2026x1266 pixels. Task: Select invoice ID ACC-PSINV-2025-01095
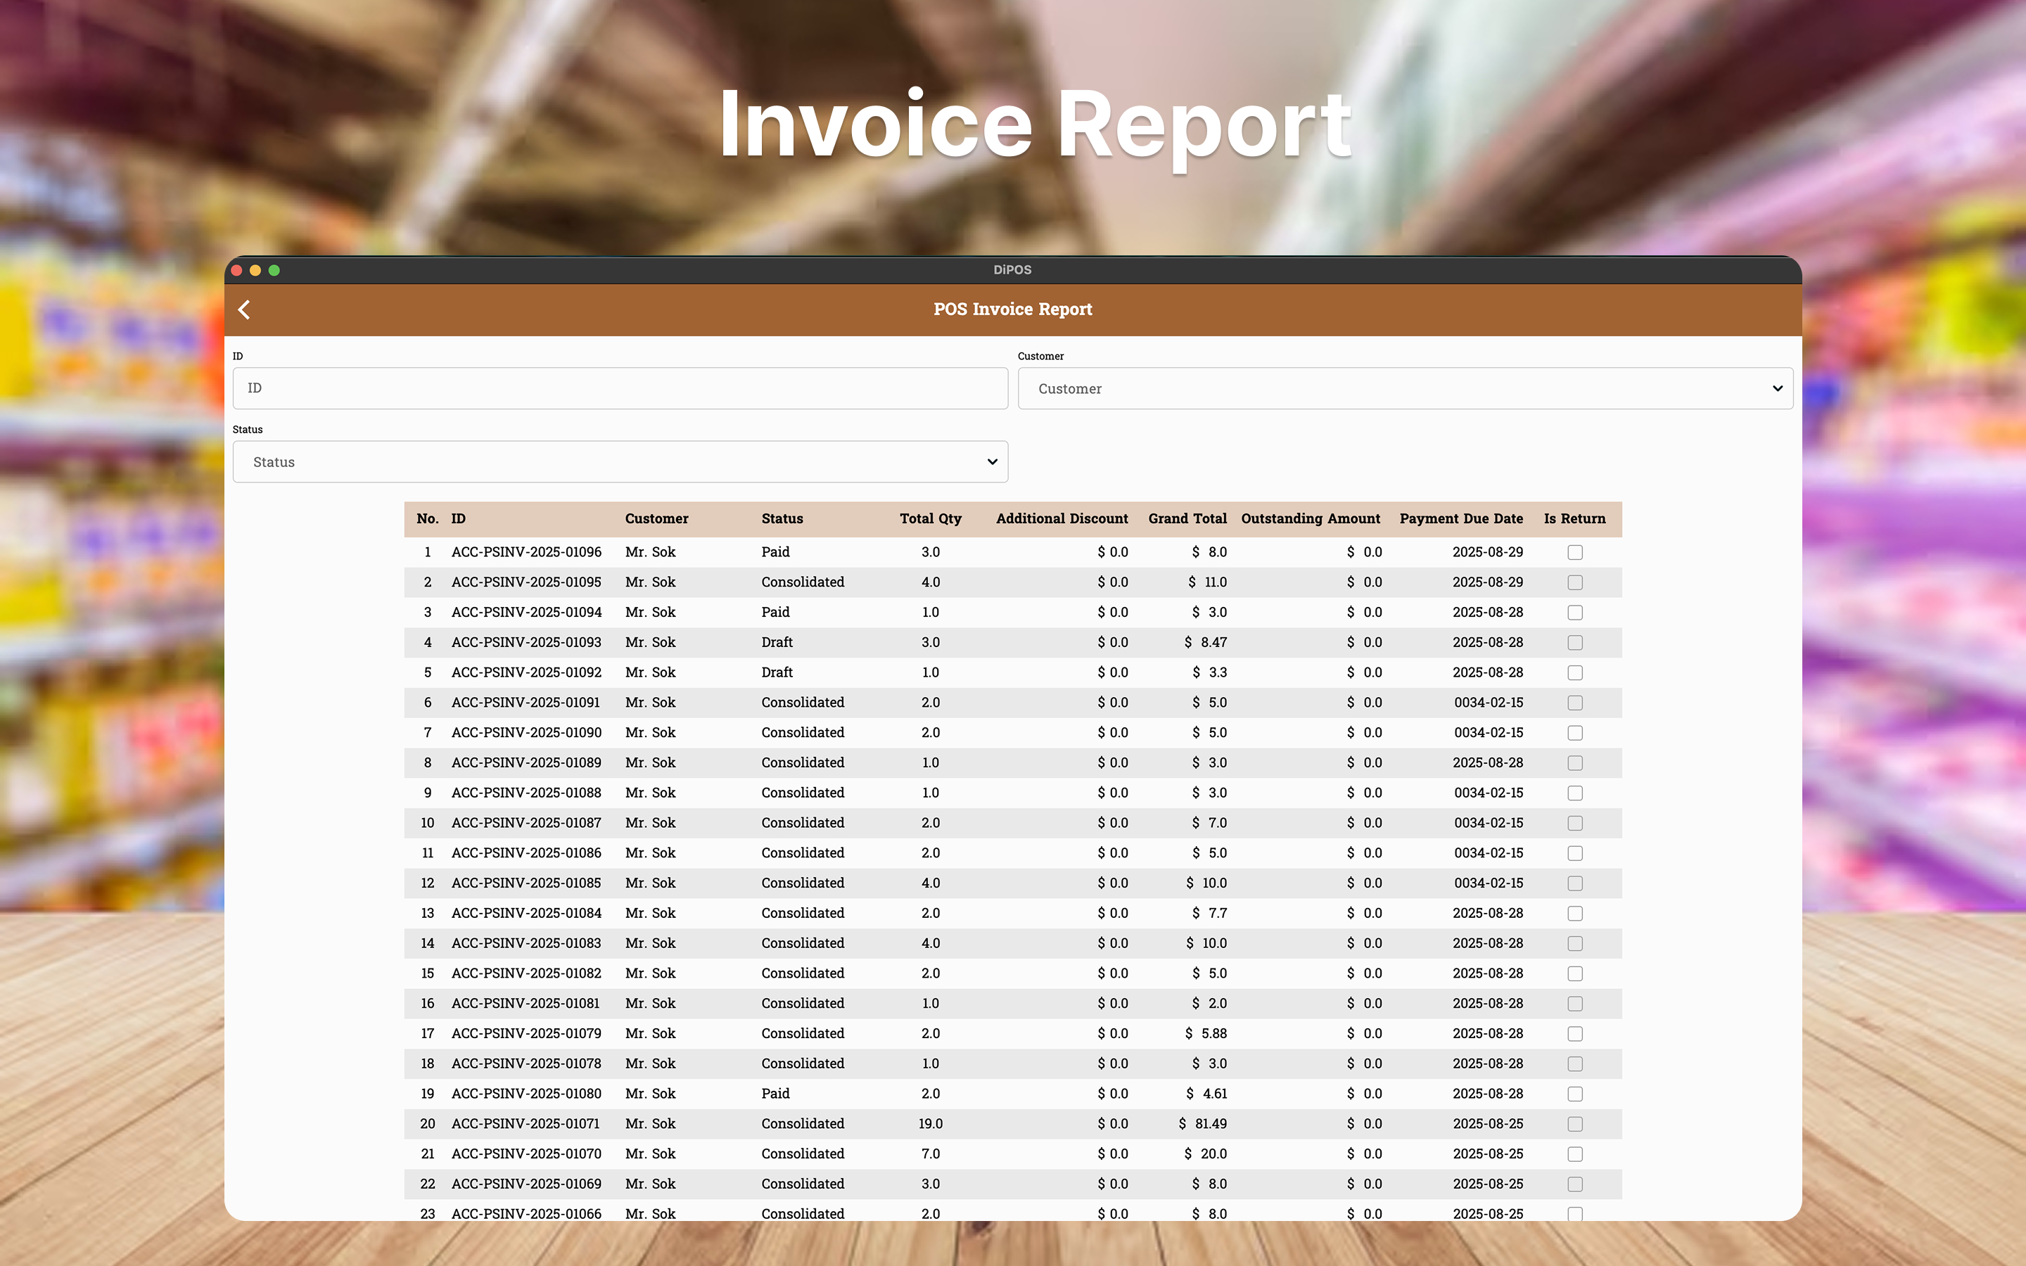coord(525,583)
